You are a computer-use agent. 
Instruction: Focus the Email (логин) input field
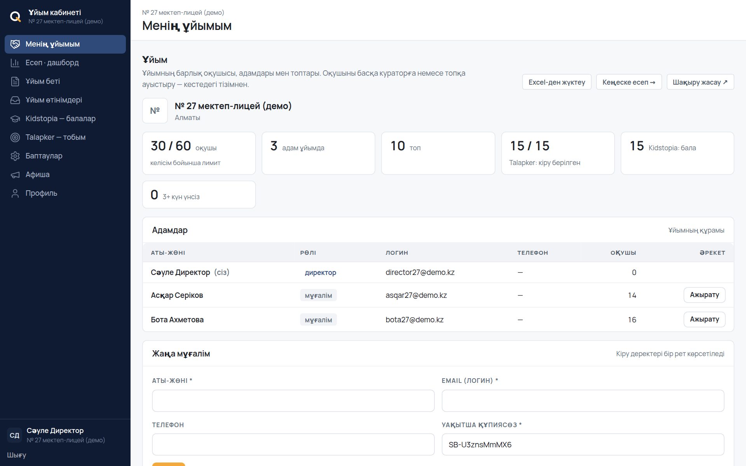tap(583, 401)
